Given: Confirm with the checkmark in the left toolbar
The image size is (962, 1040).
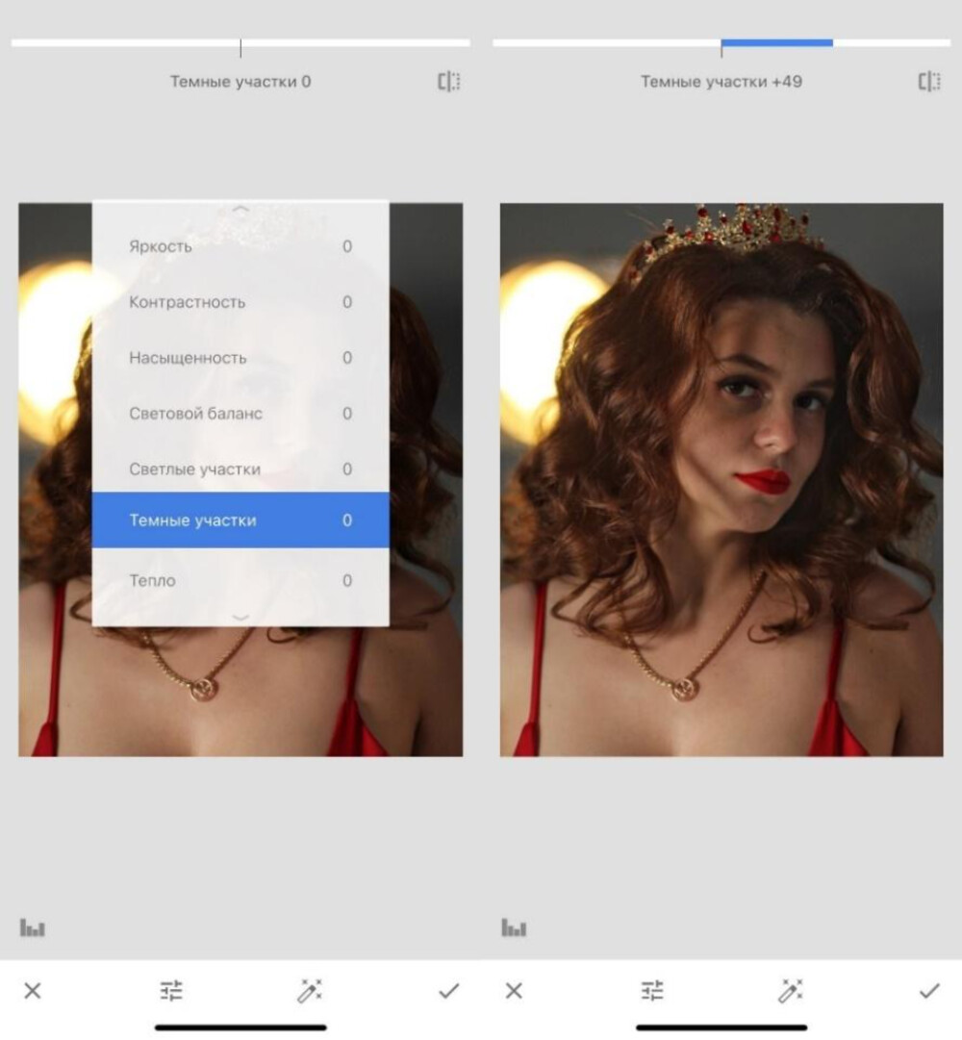Looking at the screenshot, I should click(448, 990).
